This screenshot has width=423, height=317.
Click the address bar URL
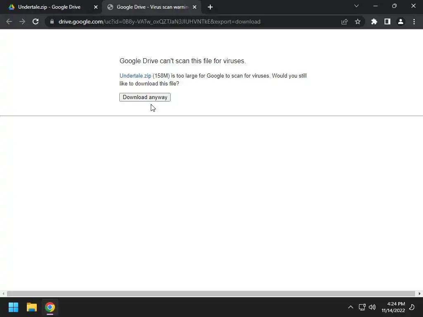coord(159,21)
